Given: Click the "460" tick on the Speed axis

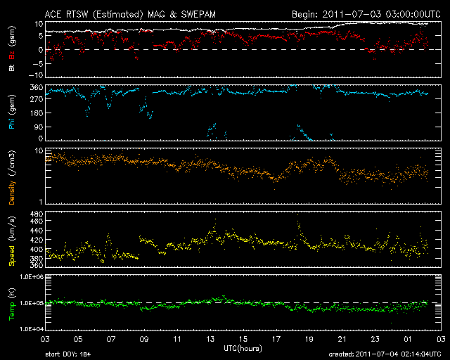Looking at the screenshot, I should tap(37, 221).
